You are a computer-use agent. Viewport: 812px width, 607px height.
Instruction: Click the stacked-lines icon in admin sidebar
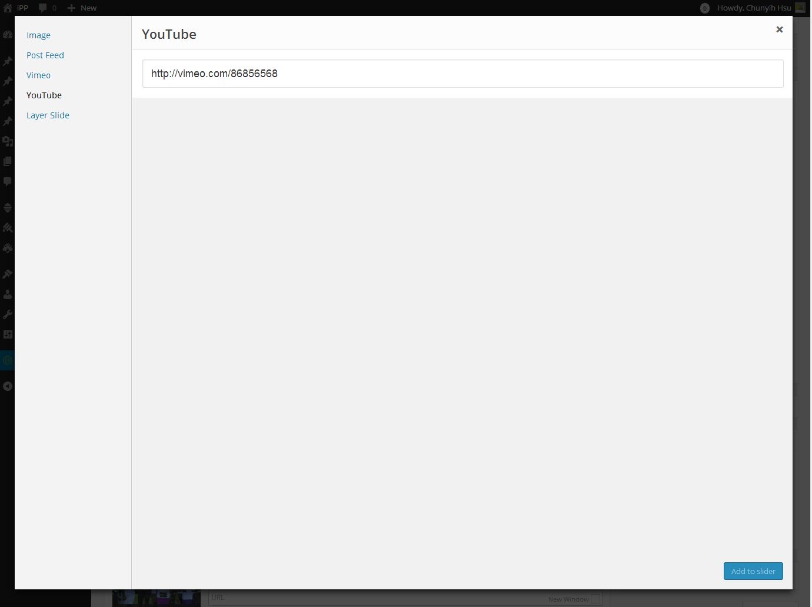pyautogui.click(x=8, y=208)
